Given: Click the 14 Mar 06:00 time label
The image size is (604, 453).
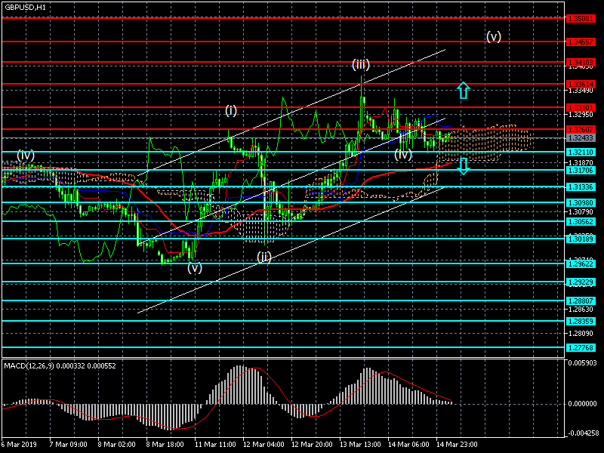Looking at the screenshot, I should [x=408, y=445].
